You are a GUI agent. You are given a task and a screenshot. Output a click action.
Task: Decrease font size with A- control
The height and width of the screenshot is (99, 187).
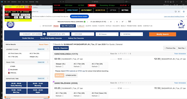tap(111, 22)
